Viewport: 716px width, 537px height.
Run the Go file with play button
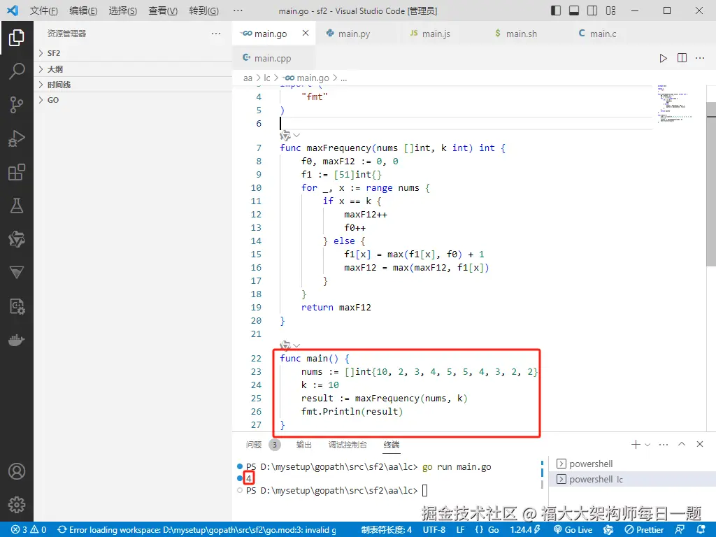(663, 58)
